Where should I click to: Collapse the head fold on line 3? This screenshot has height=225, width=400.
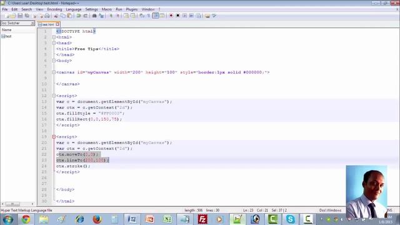54,43
